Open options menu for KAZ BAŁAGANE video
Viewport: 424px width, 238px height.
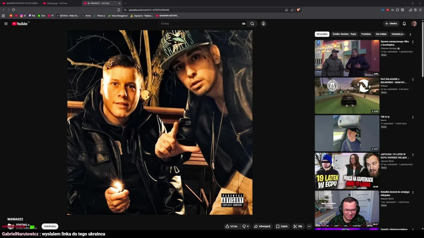pyautogui.click(x=413, y=80)
